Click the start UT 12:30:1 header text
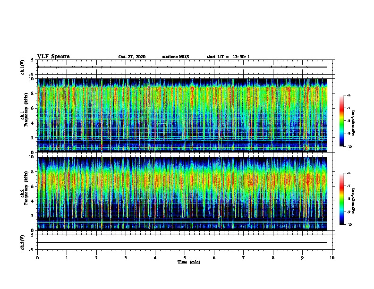 point(228,57)
